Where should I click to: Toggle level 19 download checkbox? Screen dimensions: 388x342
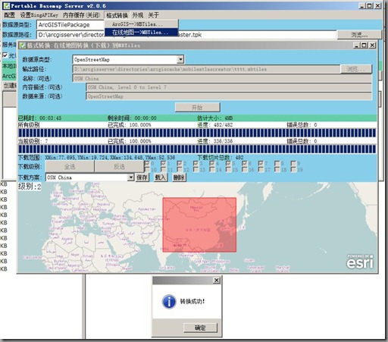(293, 169)
